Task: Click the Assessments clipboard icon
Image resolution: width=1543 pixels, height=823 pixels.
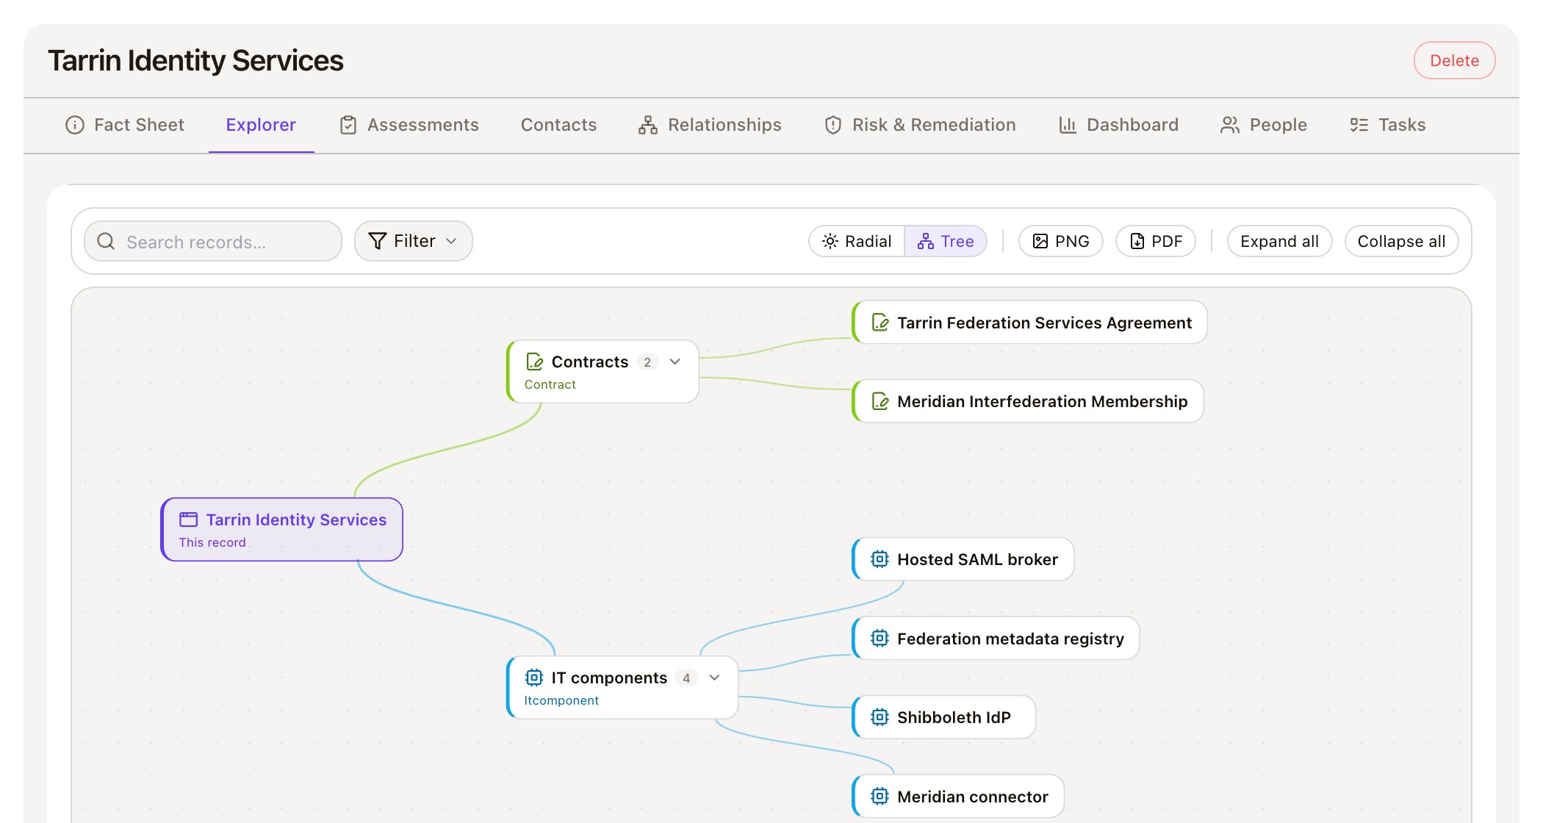Action: [348, 125]
